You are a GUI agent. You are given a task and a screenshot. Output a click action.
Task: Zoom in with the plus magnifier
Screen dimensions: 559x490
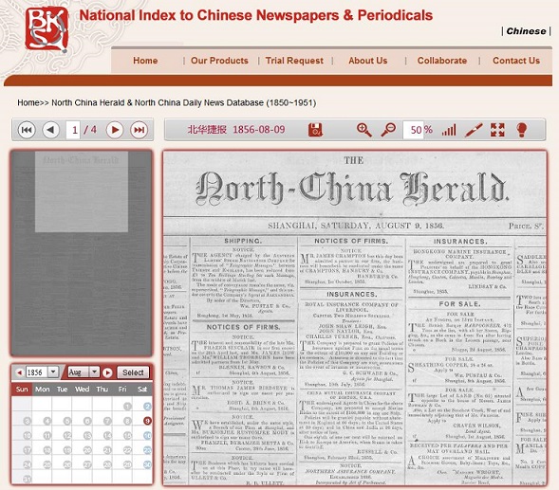point(364,130)
